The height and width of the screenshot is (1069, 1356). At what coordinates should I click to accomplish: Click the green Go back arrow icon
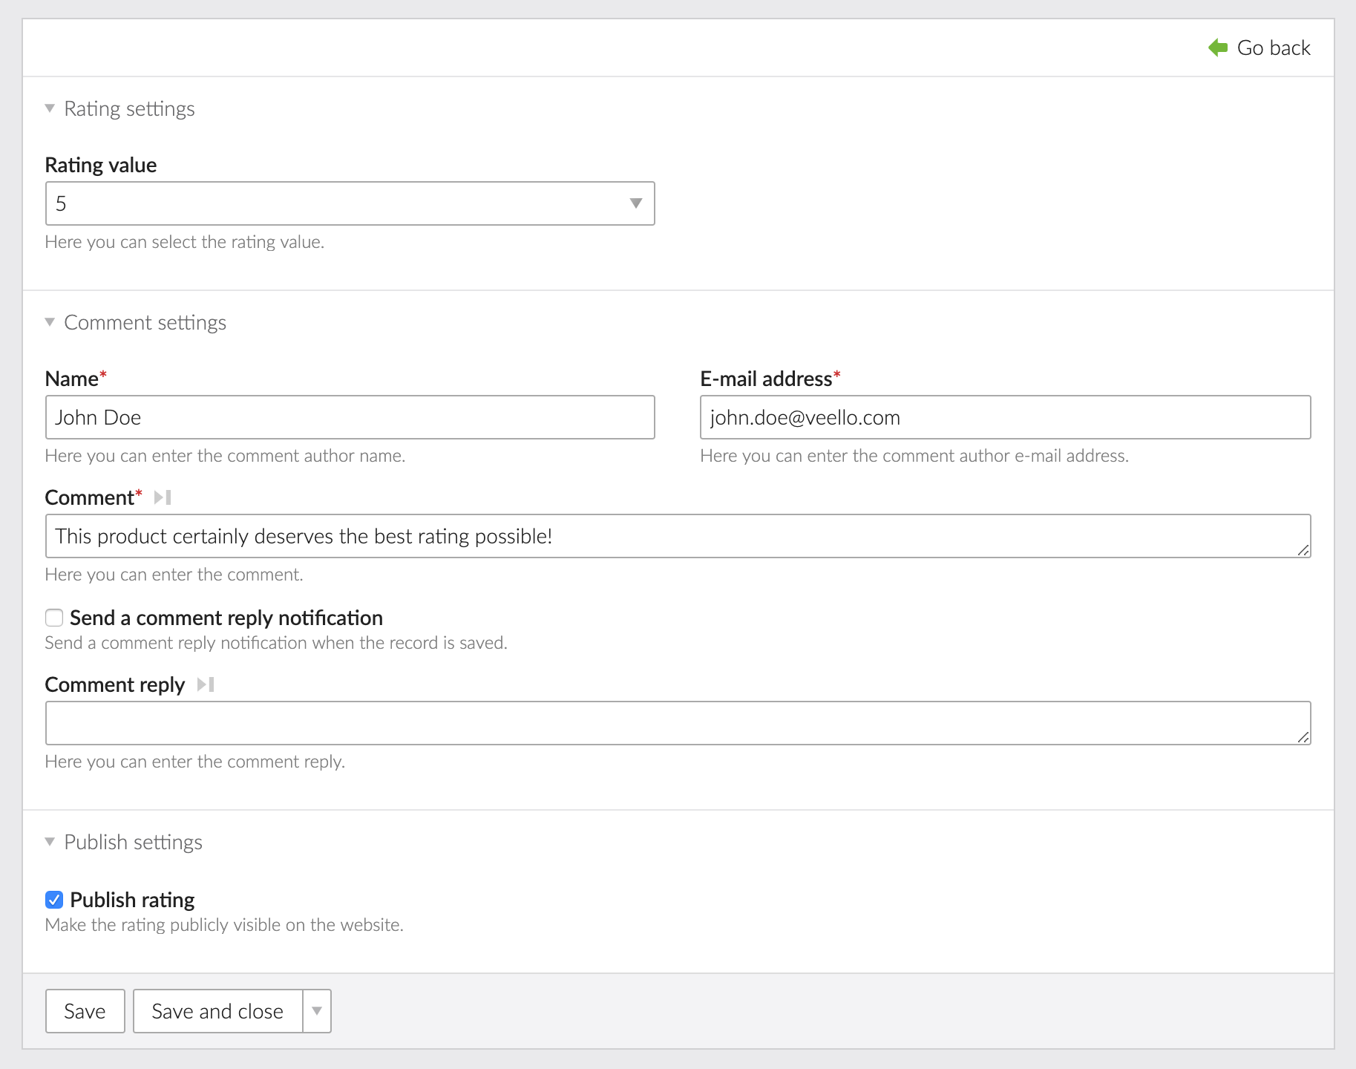(1218, 48)
